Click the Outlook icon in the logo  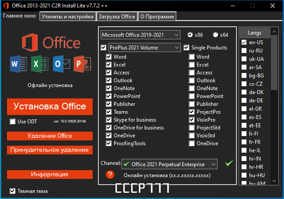click(59, 65)
